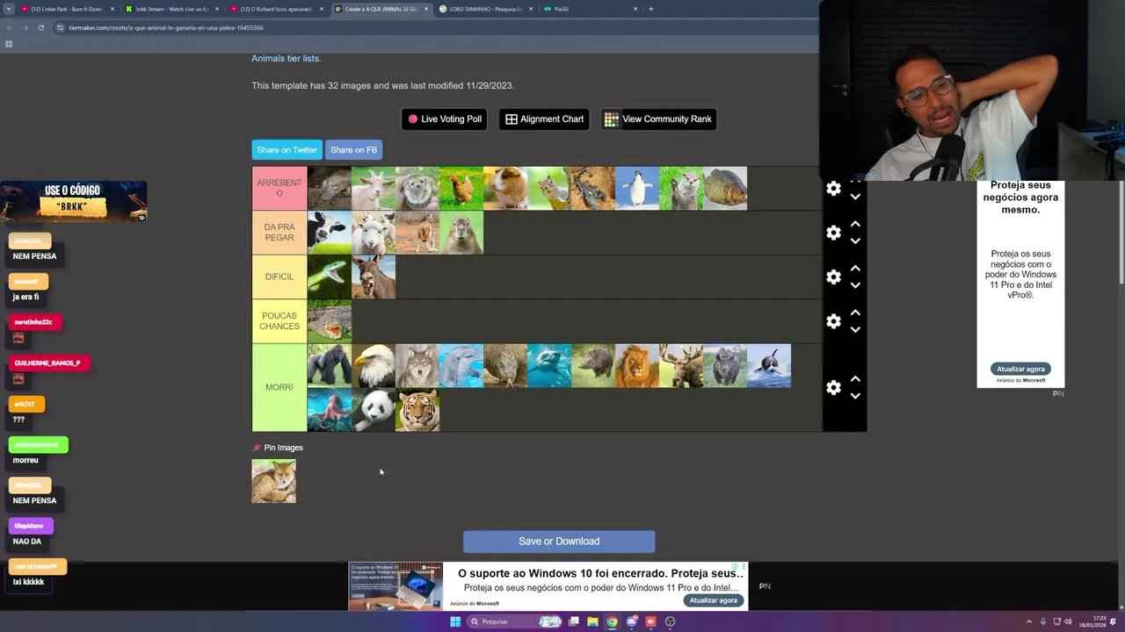1125x632 pixels.
Task: Select the goat image in ARREBENTO row
Action: [374, 188]
